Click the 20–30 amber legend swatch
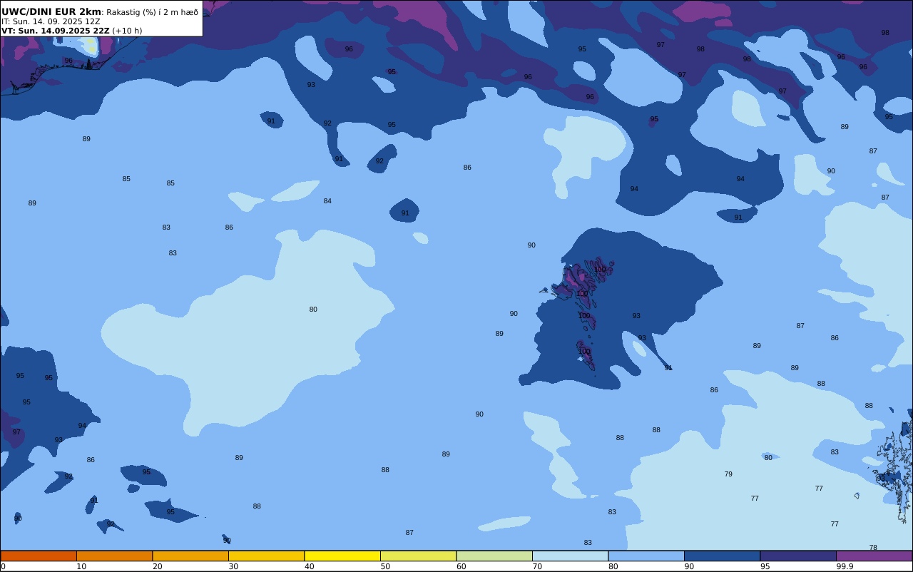Screen dimensions: 913x572 pos(190,556)
